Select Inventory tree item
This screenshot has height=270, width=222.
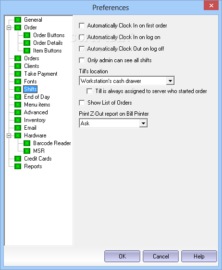pos(35,120)
